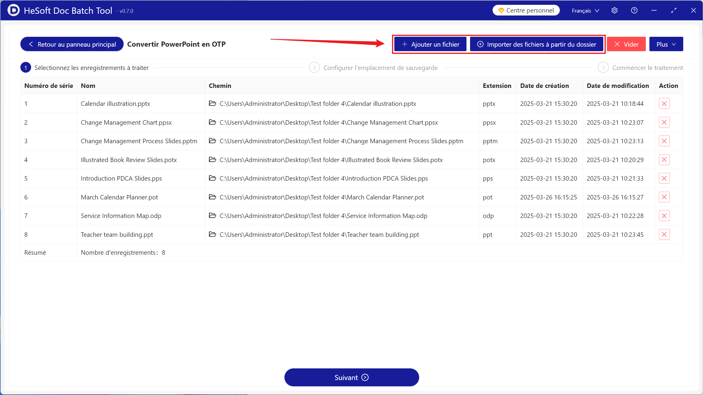Screen dimensions: 703x395
Task: Open help question mark icon
Action: 634,10
